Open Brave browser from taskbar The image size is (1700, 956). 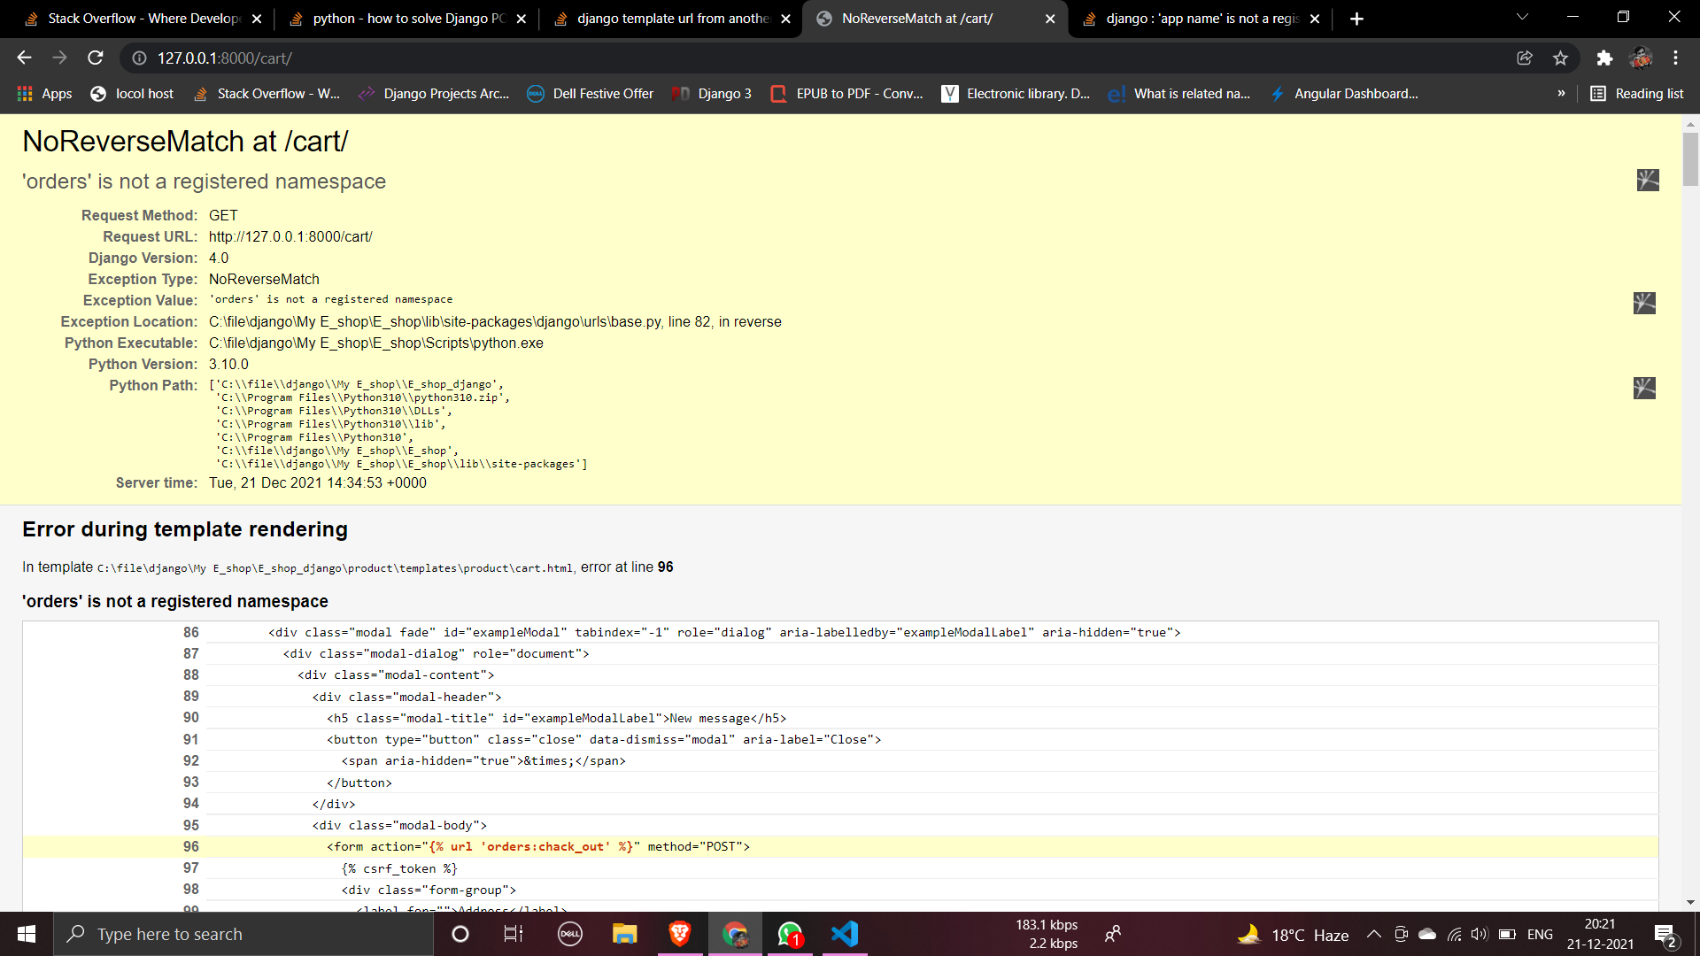click(x=679, y=934)
